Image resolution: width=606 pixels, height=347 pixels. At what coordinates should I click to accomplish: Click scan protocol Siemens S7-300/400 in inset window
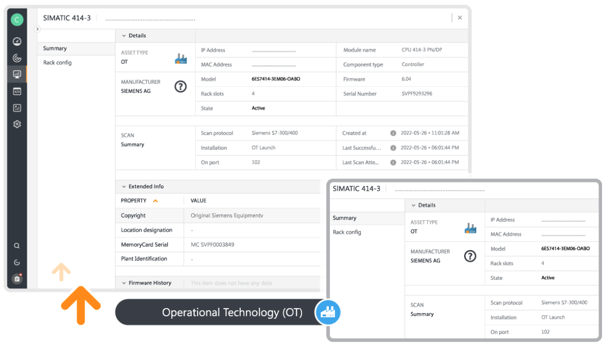coord(564,303)
